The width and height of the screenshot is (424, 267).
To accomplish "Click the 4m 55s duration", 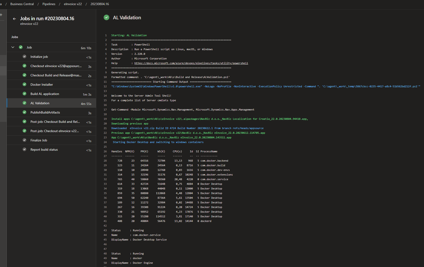I will click(x=86, y=104).
